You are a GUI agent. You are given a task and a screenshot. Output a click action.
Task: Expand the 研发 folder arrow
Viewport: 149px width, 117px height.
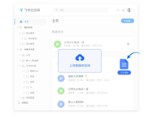point(24,77)
